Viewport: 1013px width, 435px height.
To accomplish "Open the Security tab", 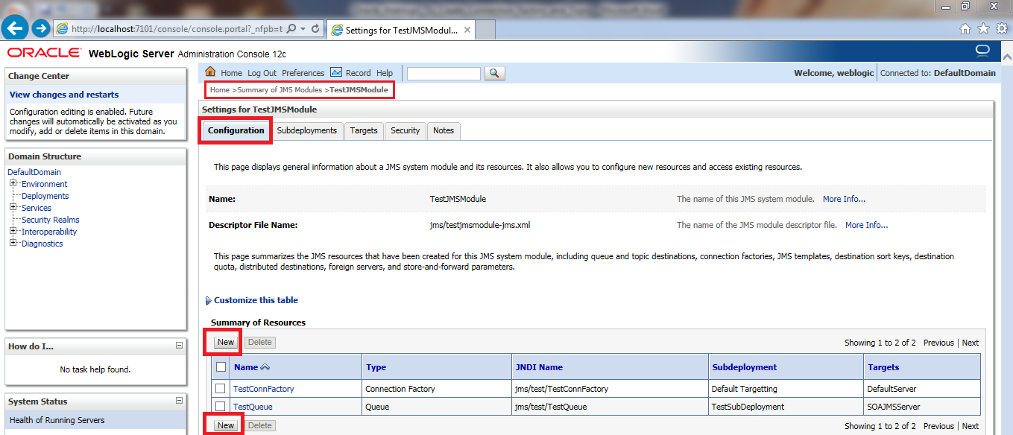I will [405, 131].
